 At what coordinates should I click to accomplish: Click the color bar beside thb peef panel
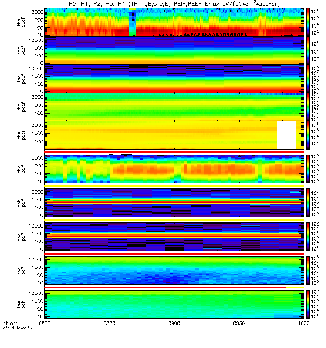(x=308, y=50)
